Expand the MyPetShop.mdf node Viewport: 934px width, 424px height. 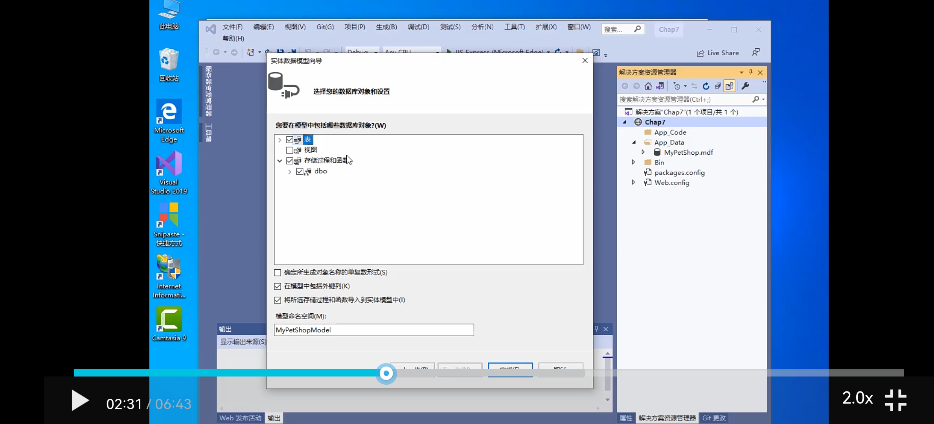644,152
